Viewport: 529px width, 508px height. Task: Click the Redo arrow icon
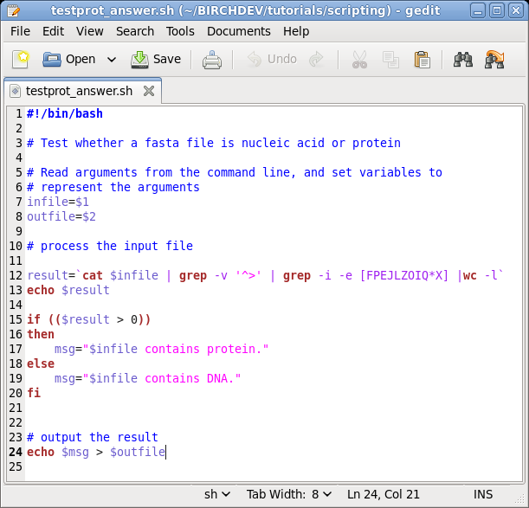(x=317, y=60)
